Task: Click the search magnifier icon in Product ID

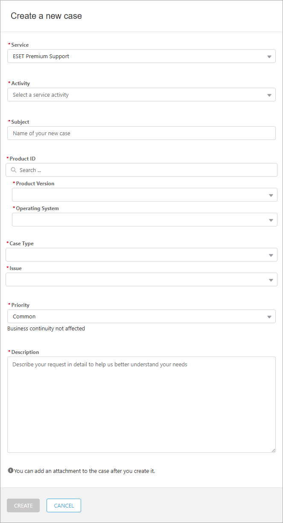Action: tap(13, 170)
